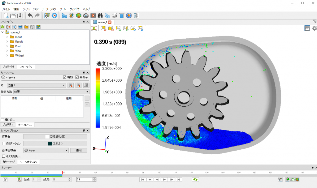This screenshot has width=317, height=188.
Task: Open the キー 位置.0 dropdown
Action: pyautogui.click(x=37, y=85)
